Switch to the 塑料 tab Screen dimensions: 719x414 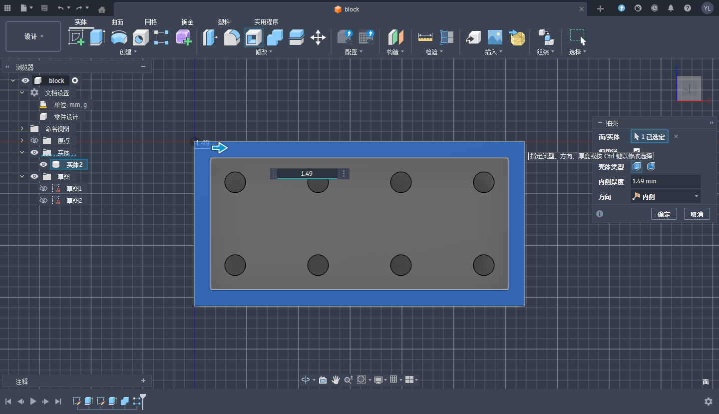(224, 22)
